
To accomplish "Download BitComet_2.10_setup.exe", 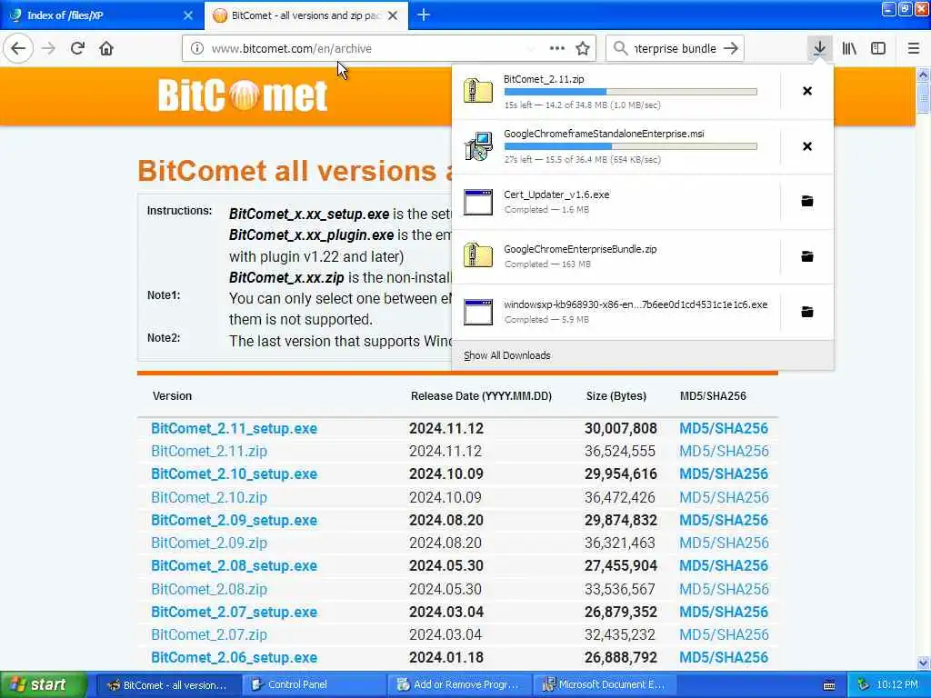I will (x=234, y=474).
